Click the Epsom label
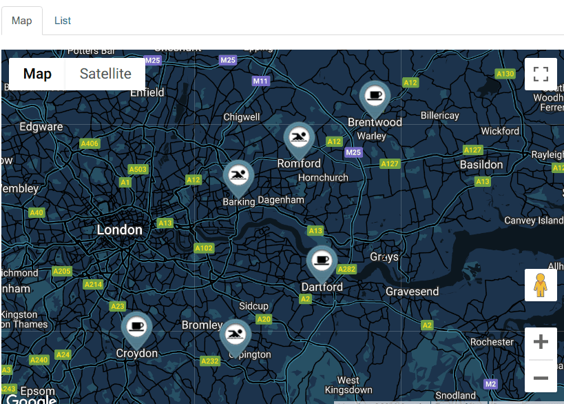This screenshot has width=564, height=404. (x=38, y=391)
